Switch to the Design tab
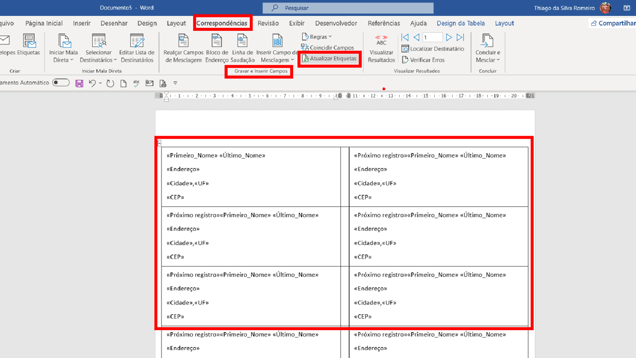 pos(147,23)
